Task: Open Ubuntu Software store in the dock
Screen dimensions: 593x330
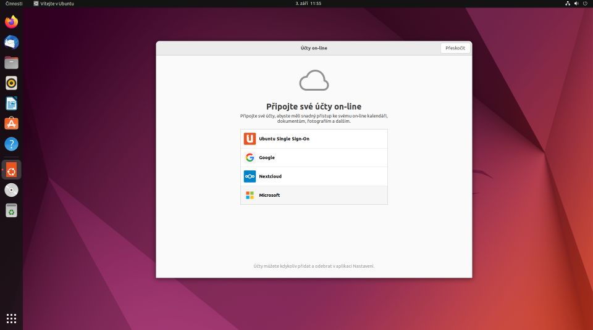Action: (x=11, y=123)
